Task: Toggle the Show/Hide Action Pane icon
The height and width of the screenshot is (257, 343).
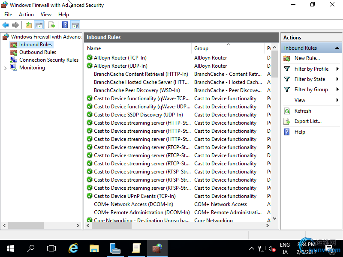Action: point(75,25)
